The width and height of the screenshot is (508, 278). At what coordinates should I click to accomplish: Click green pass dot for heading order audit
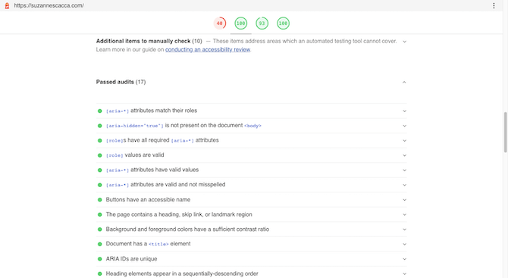(x=100, y=273)
